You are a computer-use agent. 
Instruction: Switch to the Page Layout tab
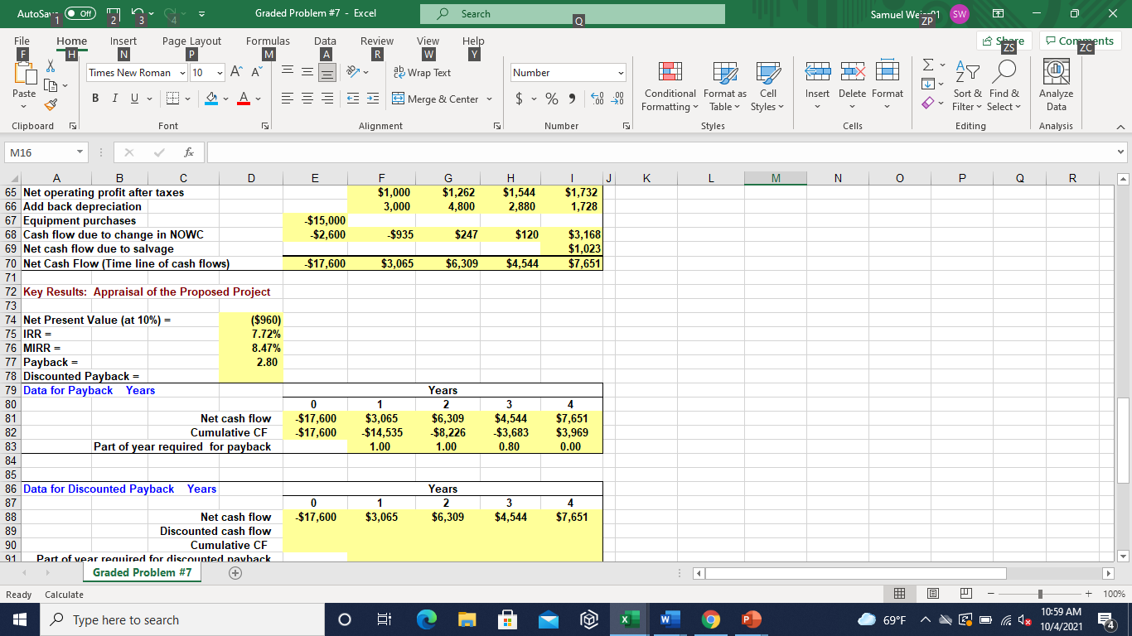click(191, 41)
